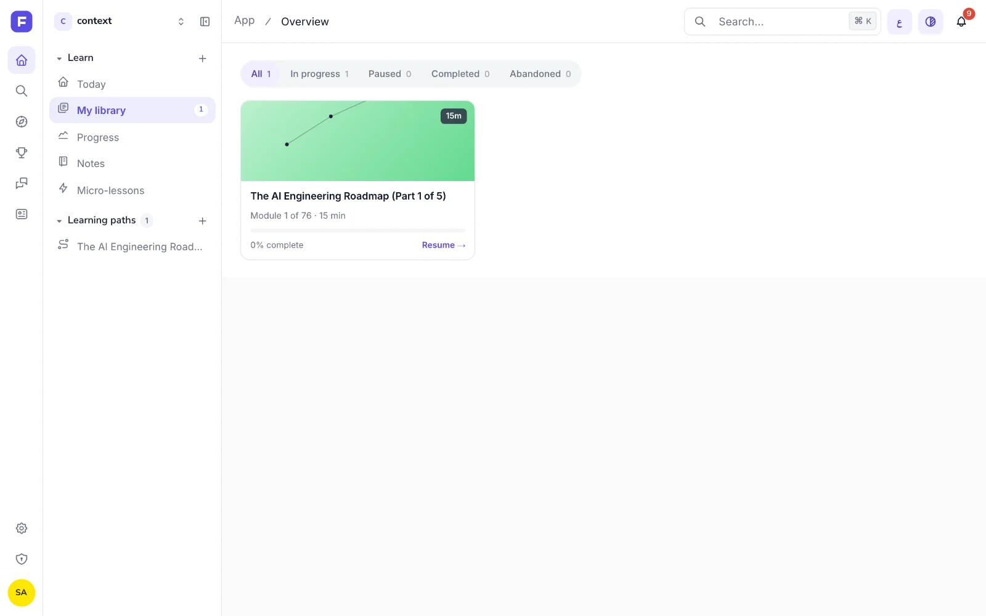
Task: Focus the Search input field
Action: click(783, 22)
